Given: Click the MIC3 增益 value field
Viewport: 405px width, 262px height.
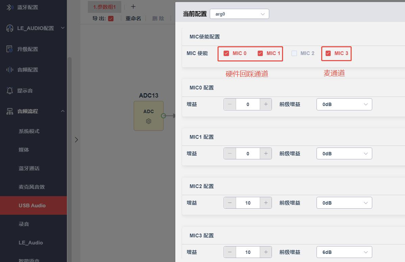Looking at the screenshot, I should (248, 252).
